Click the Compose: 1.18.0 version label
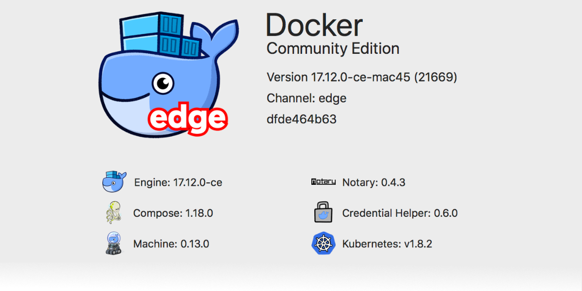The image size is (582, 291). (175, 212)
